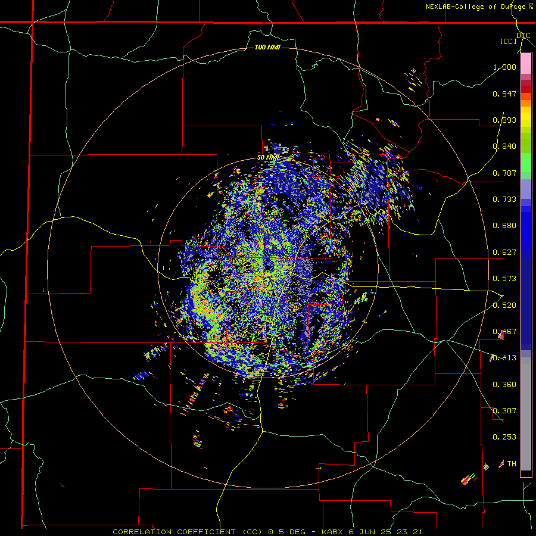Click the 0.627 scale value
Screen dimensions: 536x536
pos(504,253)
